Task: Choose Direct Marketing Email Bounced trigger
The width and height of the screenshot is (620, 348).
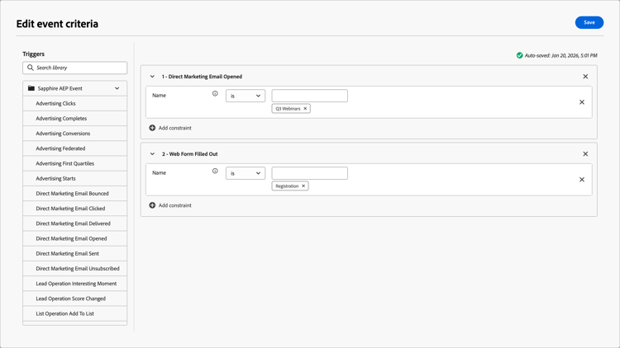Action: coord(72,194)
